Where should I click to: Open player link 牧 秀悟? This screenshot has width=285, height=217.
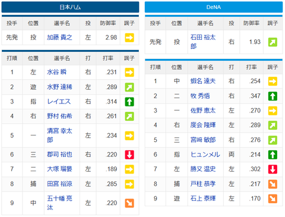tap(200, 96)
